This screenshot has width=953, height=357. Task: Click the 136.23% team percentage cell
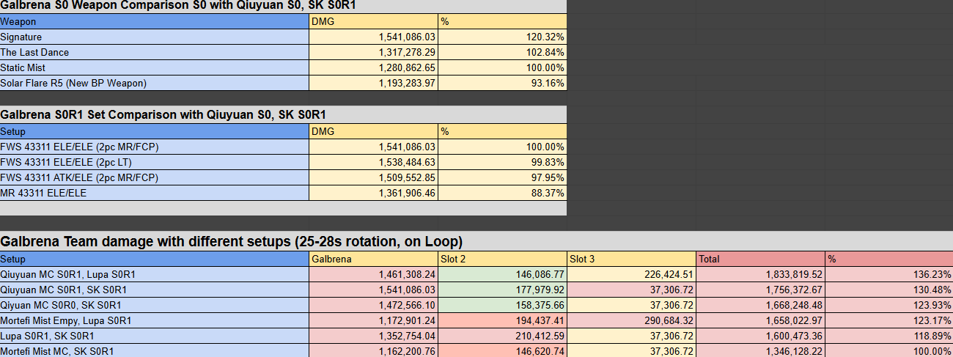click(x=889, y=274)
